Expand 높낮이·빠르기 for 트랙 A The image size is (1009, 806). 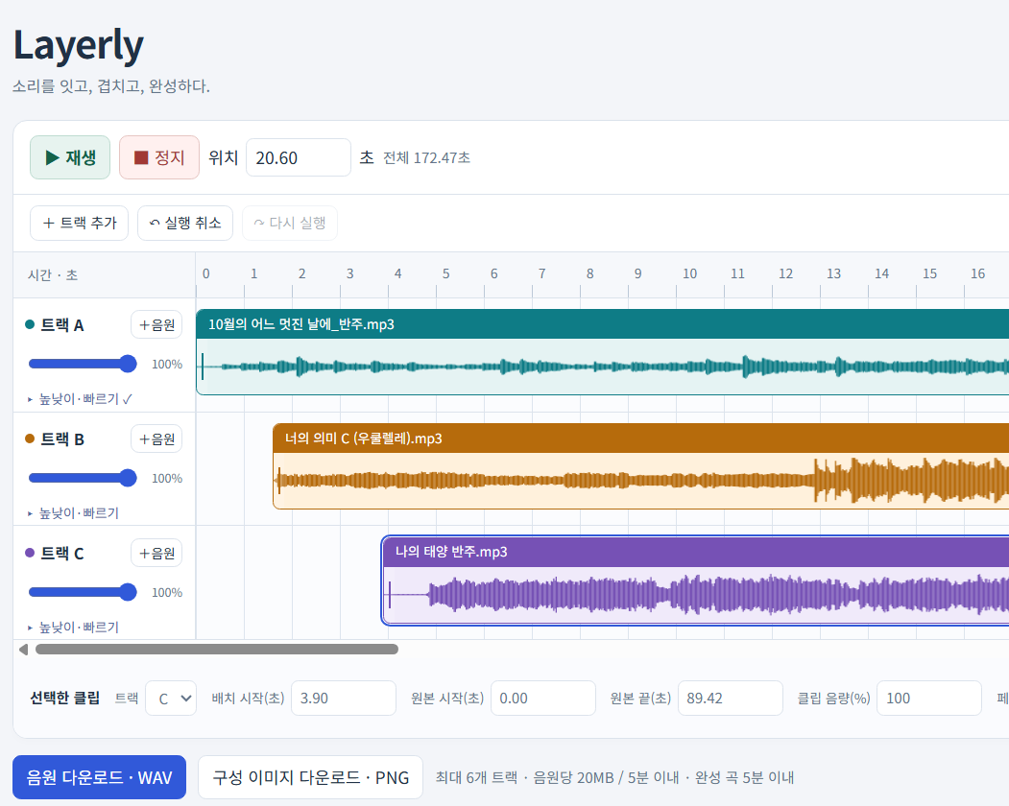click(x=80, y=399)
